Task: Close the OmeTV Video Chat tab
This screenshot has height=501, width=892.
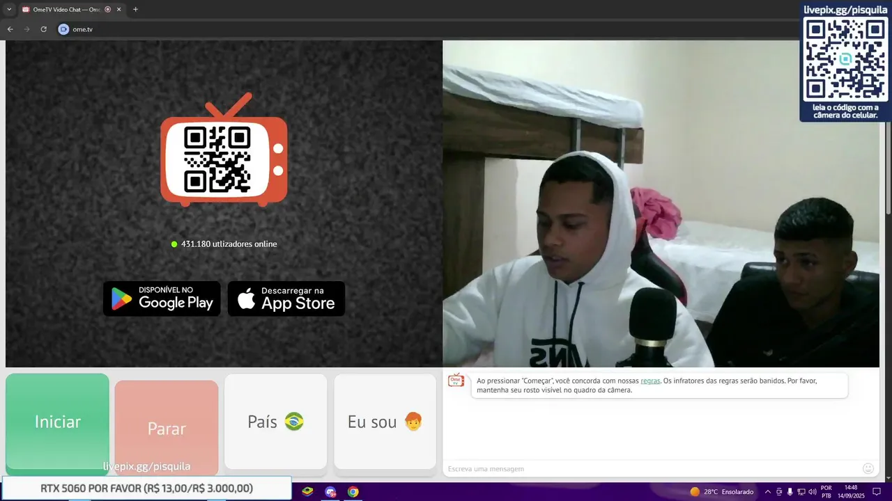Action: (118, 10)
